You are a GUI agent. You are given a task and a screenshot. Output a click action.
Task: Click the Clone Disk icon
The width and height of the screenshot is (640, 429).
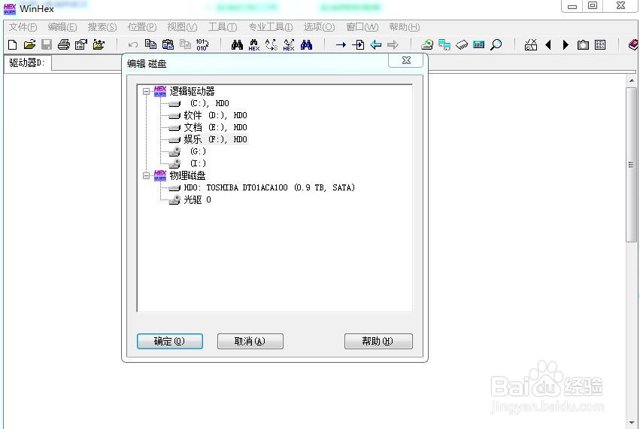pyautogui.click(x=444, y=44)
